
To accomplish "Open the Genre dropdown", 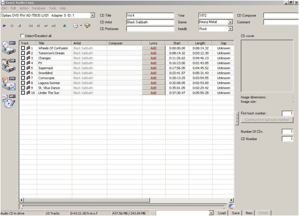I will [x=230, y=22].
